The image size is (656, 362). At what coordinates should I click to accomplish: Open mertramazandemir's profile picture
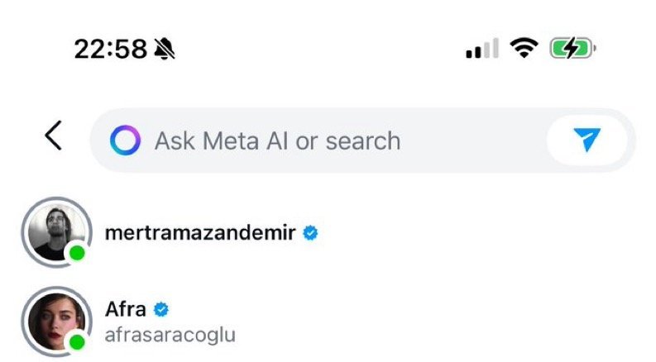coord(53,231)
